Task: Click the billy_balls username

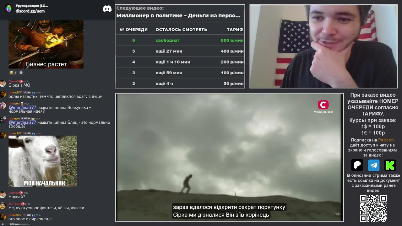Action: pyautogui.click(x=14, y=204)
